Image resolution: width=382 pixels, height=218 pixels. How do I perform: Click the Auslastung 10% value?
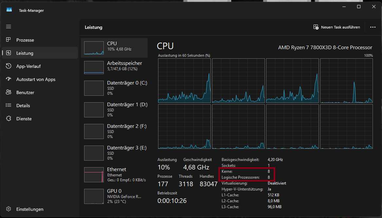[x=164, y=167]
